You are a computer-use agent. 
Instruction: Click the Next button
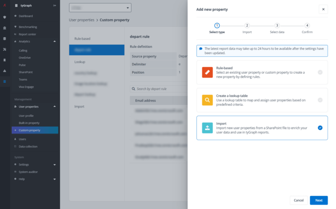coord(319,200)
